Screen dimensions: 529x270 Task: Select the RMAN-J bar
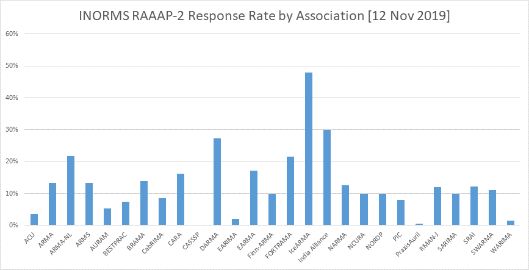coord(437,206)
